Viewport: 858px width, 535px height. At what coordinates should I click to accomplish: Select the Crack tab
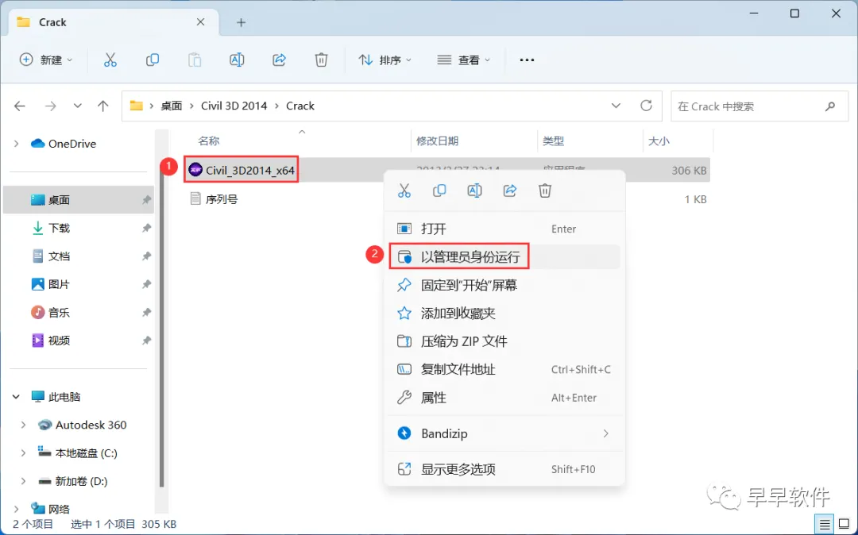(112, 22)
